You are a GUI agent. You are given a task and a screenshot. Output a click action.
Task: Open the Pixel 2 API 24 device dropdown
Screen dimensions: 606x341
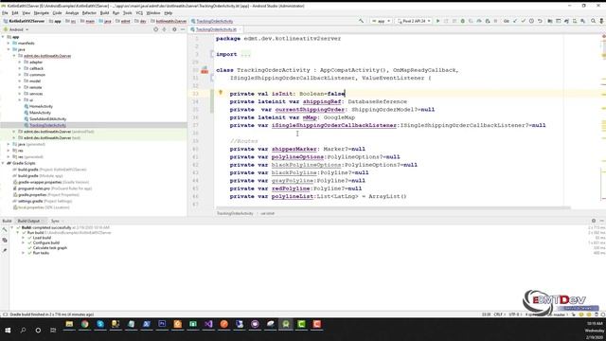[x=414, y=21]
